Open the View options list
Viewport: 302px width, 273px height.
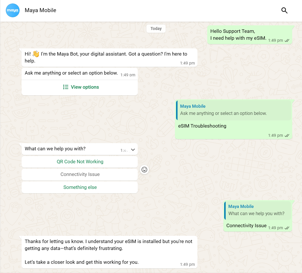click(80, 87)
